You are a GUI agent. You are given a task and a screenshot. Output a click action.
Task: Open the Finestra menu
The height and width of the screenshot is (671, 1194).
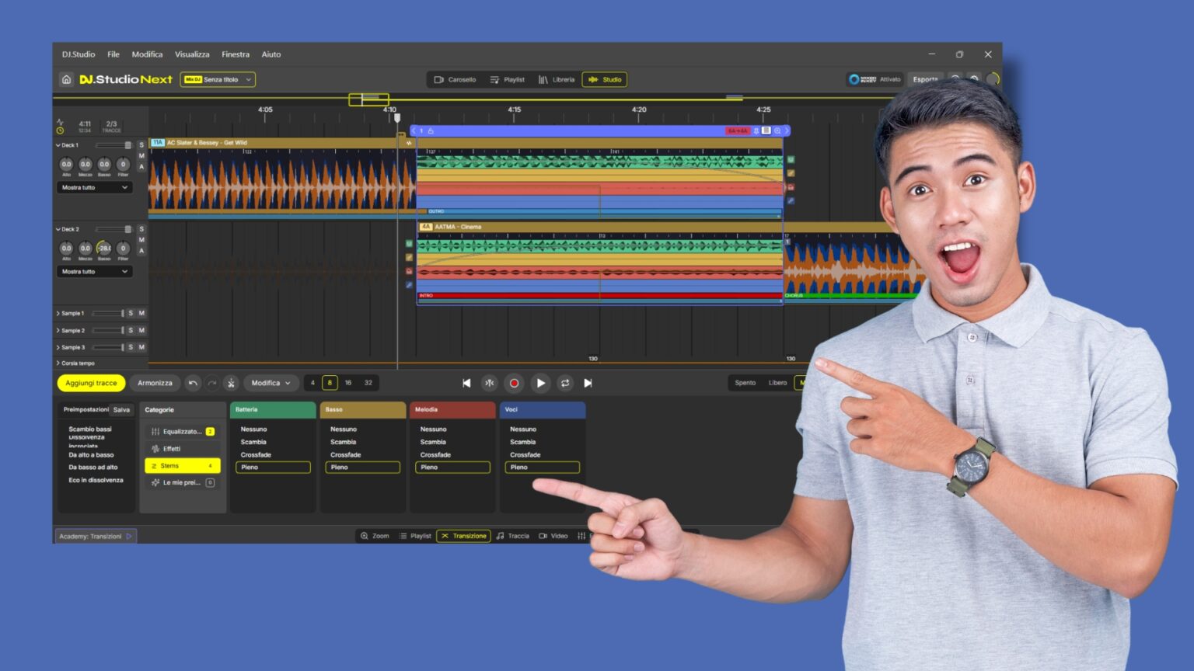tap(236, 54)
